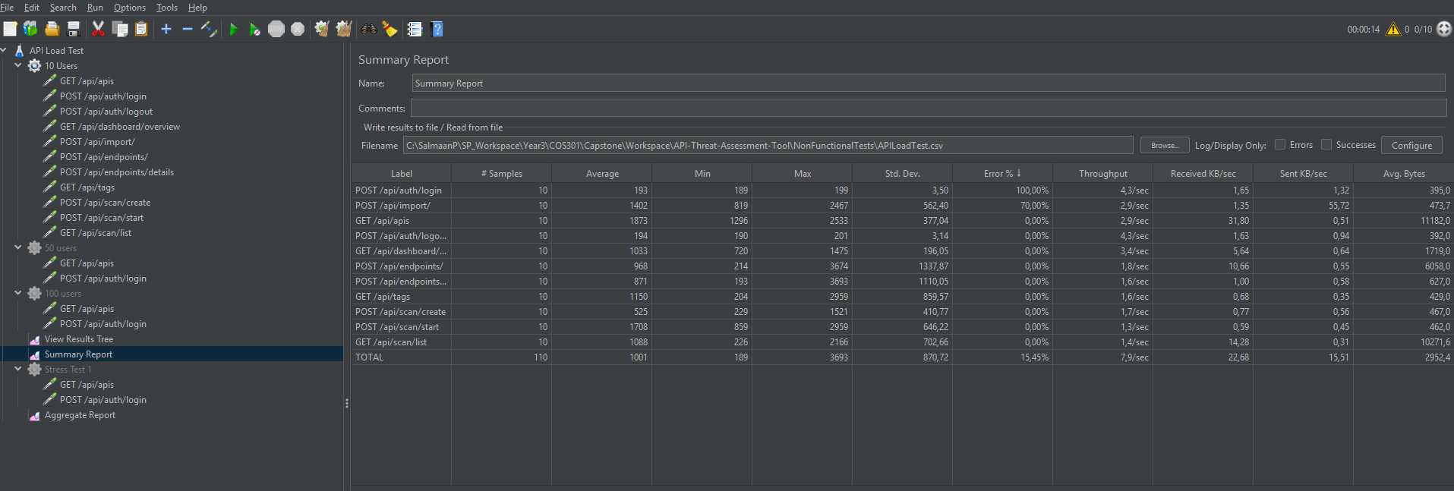
Task: Open the Run menu
Action: coord(95,8)
